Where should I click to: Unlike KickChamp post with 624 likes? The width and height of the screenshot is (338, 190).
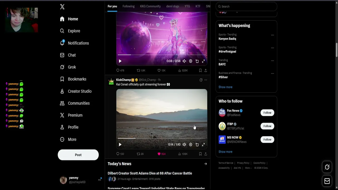pos(162,154)
